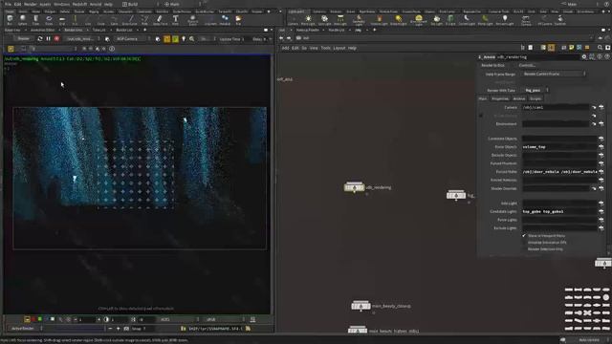Click the Controls... button
The width and height of the screenshot is (612, 344).
(527, 65)
